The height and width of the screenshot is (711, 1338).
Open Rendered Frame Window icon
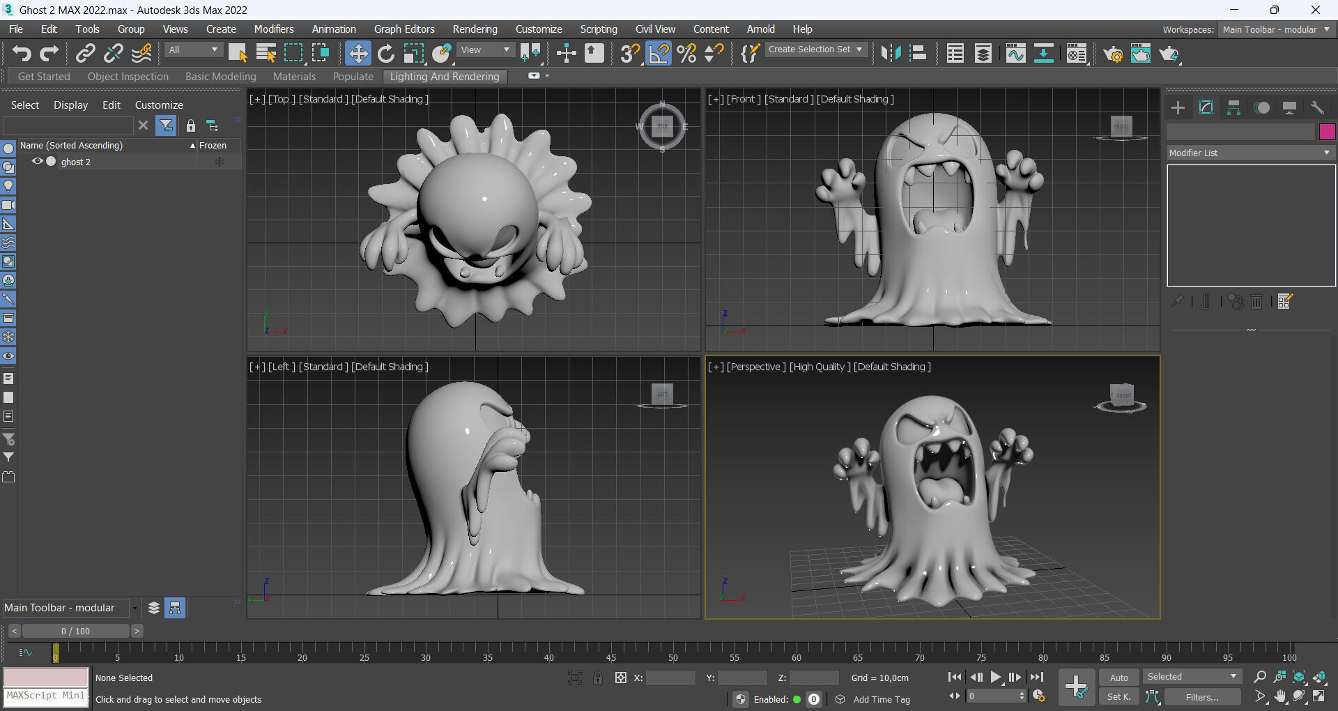coord(1141,54)
